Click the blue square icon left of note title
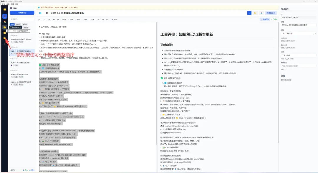Screen dimensions: 318x173 (40, 13)
